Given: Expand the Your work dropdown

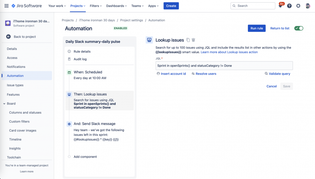Looking at the screenshot, I should pos(57,6).
